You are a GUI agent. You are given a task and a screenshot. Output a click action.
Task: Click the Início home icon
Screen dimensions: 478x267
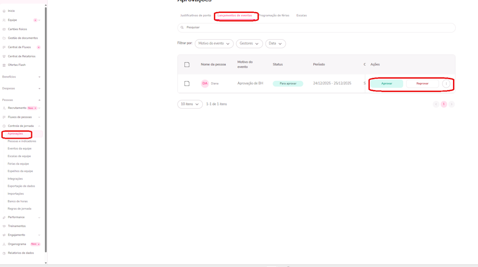pos(4,11)
